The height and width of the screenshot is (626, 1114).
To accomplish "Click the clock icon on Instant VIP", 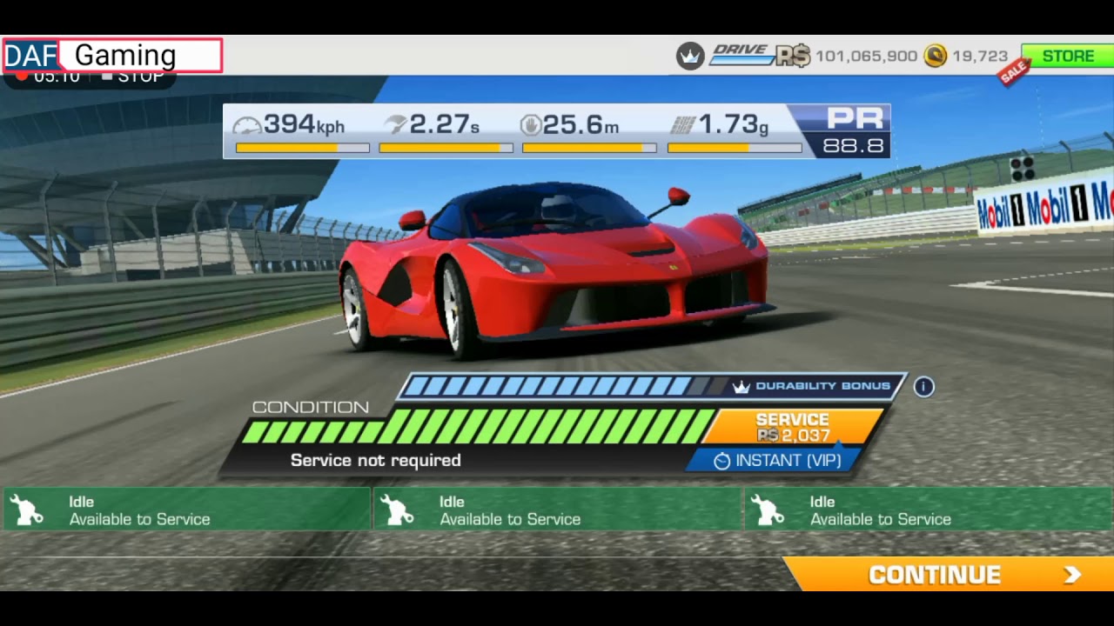I will (x=721, y=462).
